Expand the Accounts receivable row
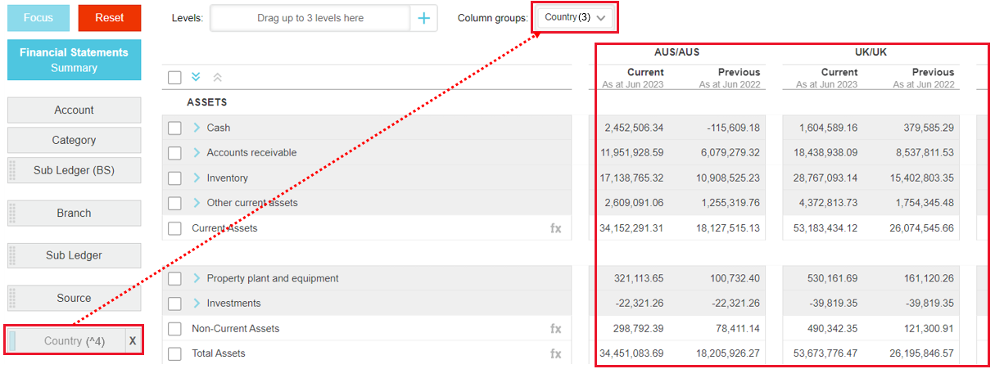This screenshot has width=995, height=378. pyautogui.click(x=197, y=153)
